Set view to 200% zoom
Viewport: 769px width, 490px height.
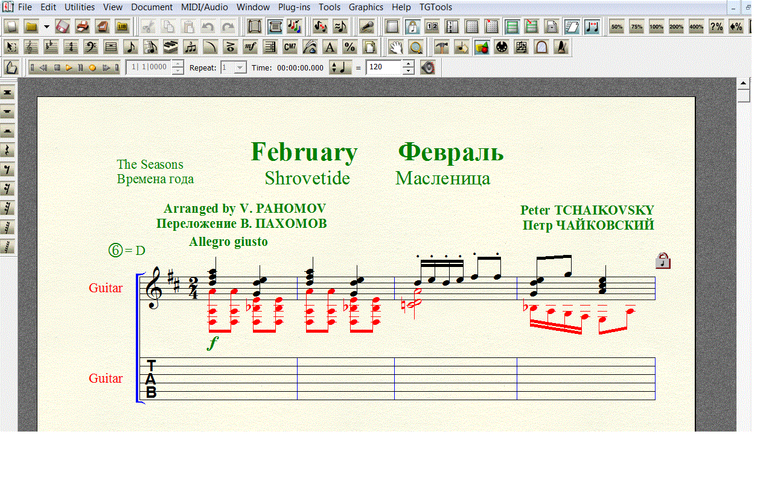point(676,27)
